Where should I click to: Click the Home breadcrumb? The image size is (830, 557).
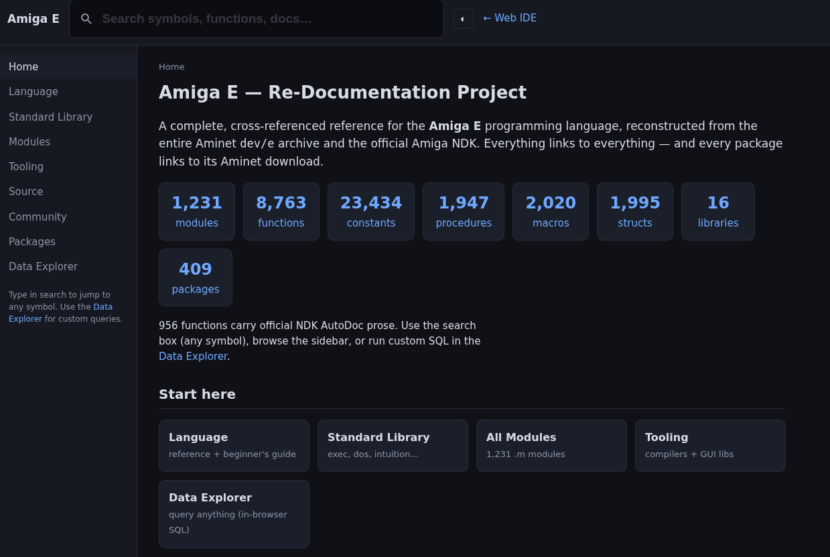[x=171, y=67]
